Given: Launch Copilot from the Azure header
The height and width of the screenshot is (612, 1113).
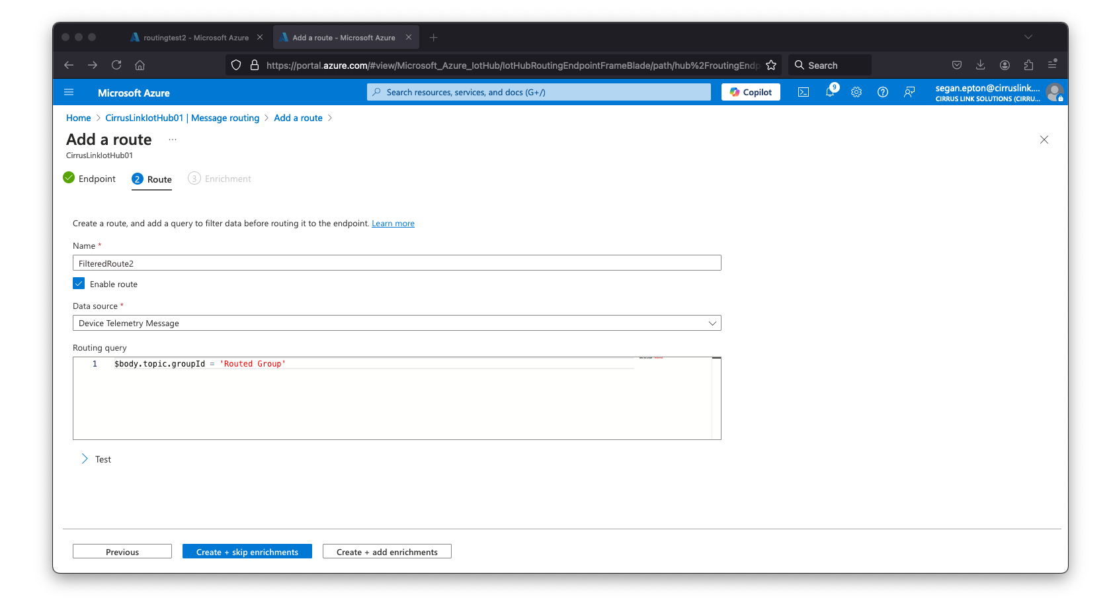Looking at the screenshot, I should click(751, 93).
